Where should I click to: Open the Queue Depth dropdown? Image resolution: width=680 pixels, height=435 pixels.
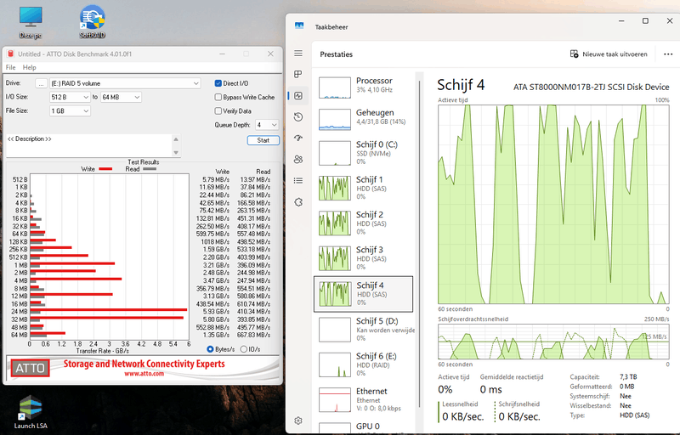267,125
